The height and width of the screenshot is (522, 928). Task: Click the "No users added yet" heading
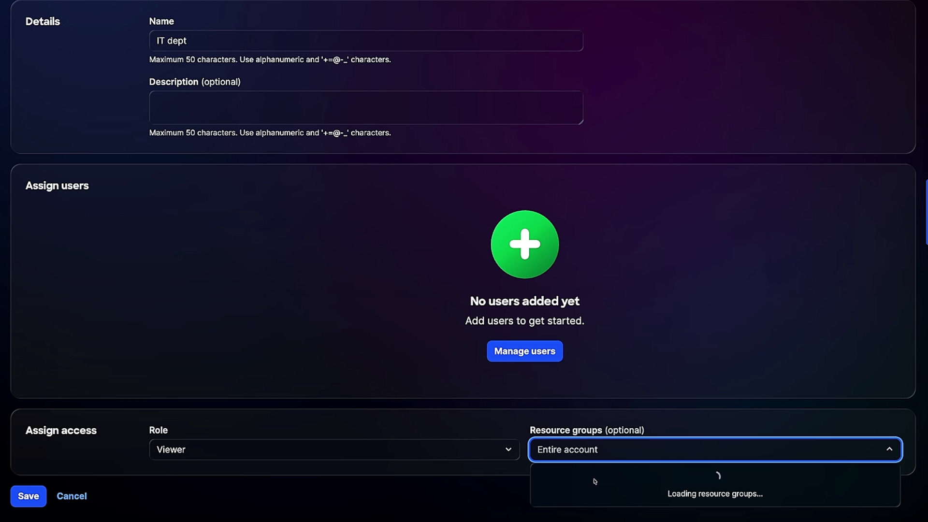coord(524,301)
